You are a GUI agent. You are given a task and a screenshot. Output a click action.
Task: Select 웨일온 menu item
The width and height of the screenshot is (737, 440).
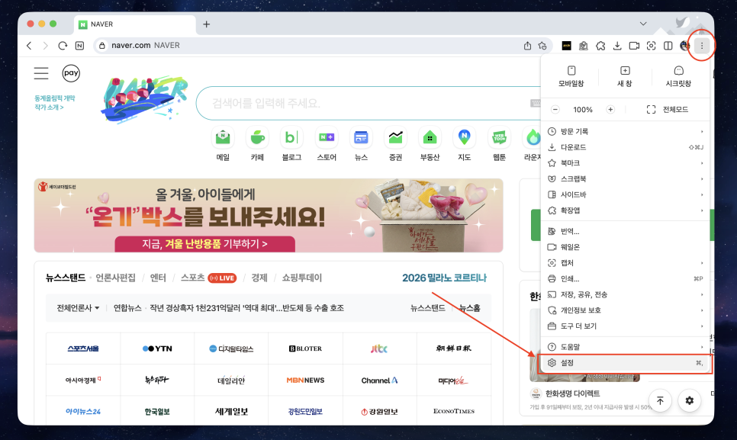(x=625, y=247)
